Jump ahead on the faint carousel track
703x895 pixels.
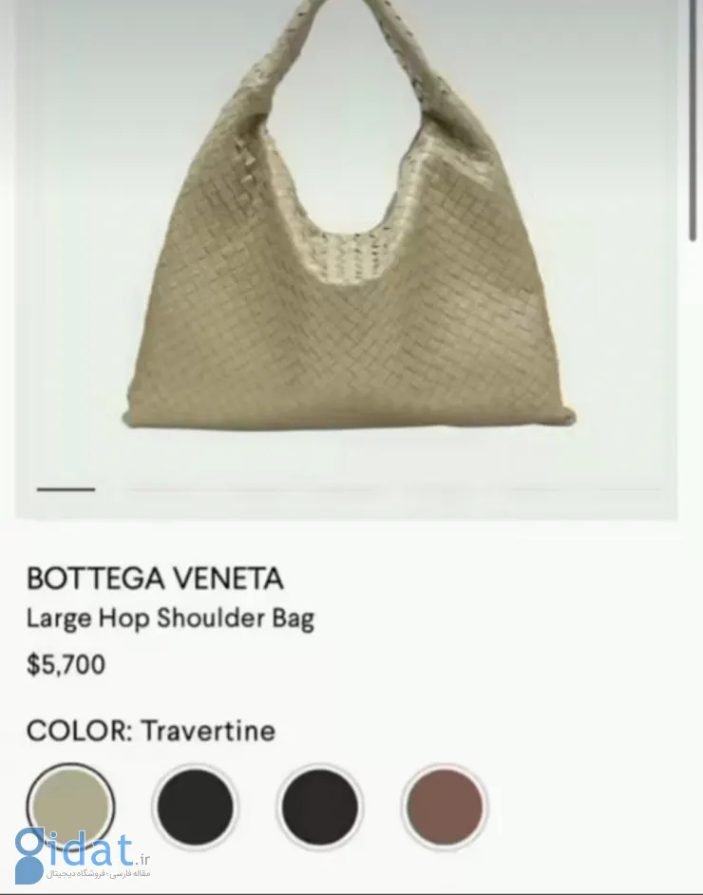[393, 489]
